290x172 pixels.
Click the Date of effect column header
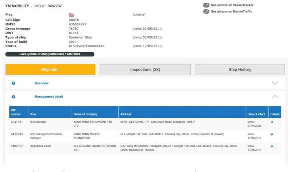point(257,112)
